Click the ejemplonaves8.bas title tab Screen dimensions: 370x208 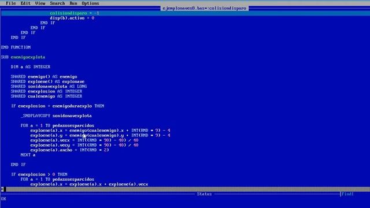click(204, 8)
